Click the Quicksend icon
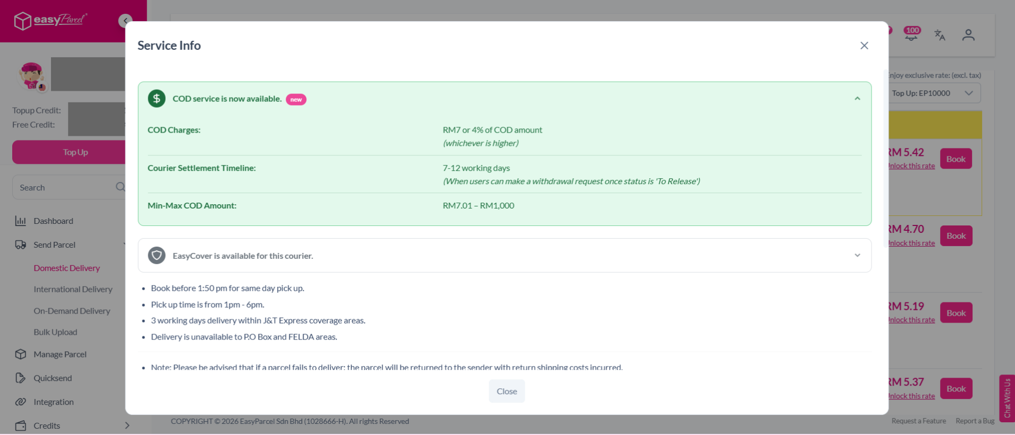The height and width of the screenshot is (435, 1015). click(21, 378)
